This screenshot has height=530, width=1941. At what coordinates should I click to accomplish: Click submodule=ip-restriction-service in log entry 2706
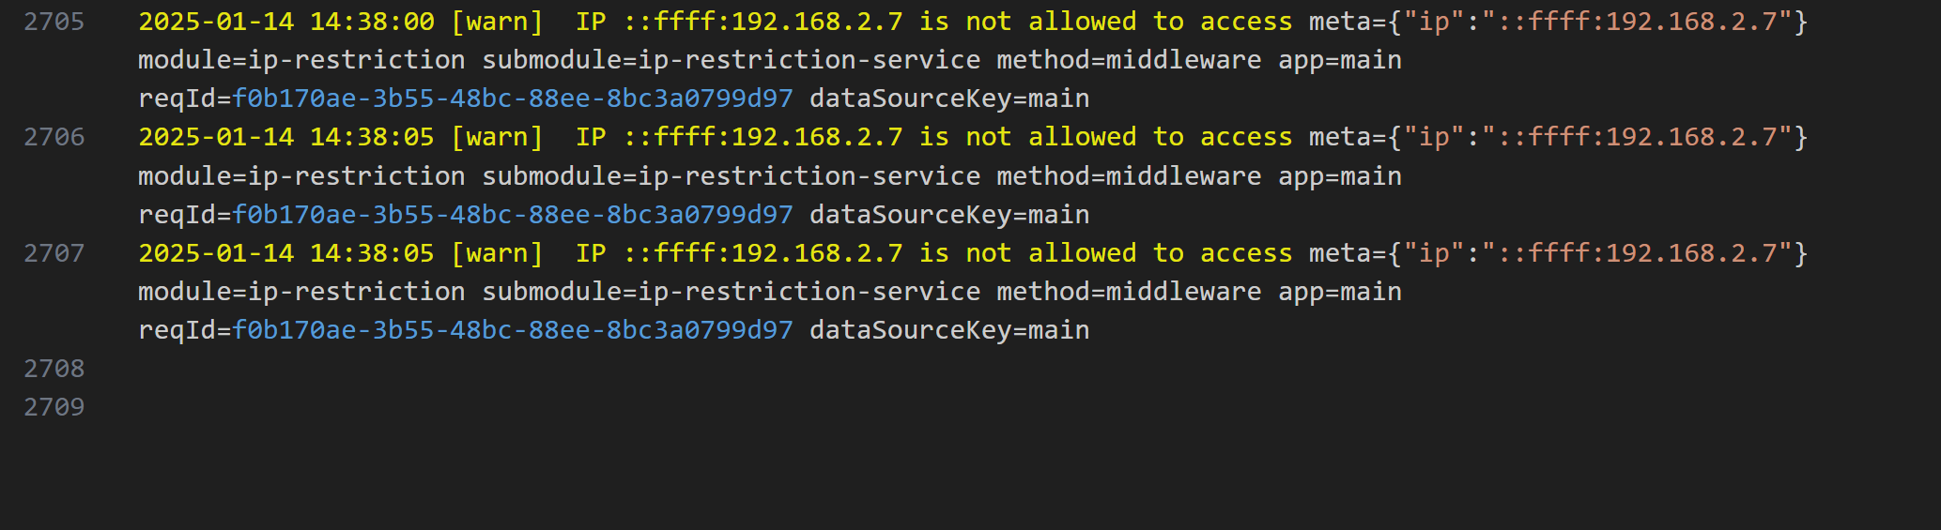(x=732, y=176)
